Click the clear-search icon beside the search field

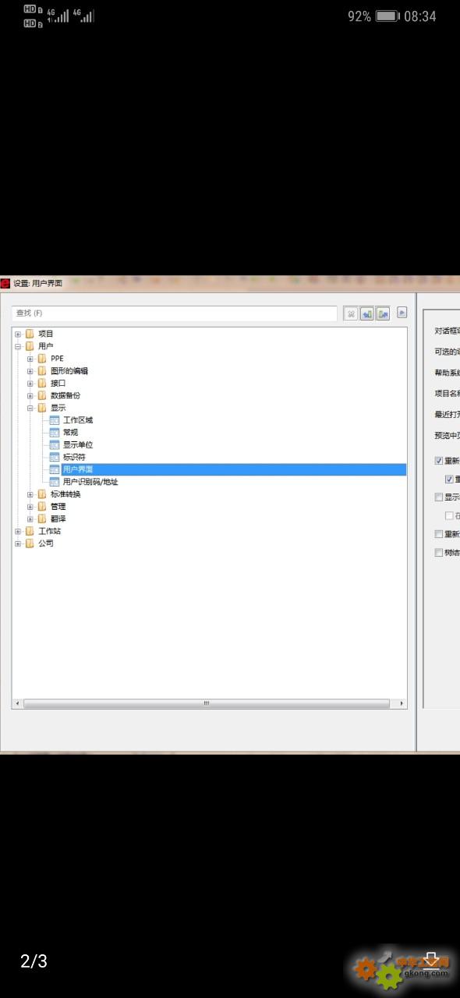point(351,313)
